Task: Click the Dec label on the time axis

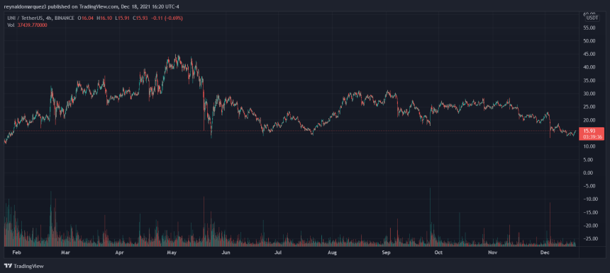Action: [545, 252]
